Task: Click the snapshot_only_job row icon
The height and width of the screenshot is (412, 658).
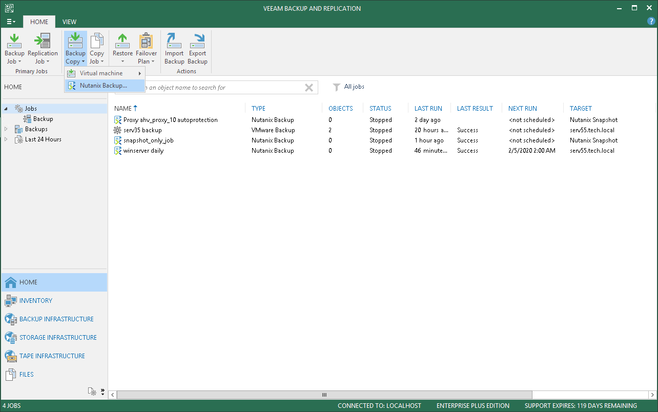Action: pos(118,140)
